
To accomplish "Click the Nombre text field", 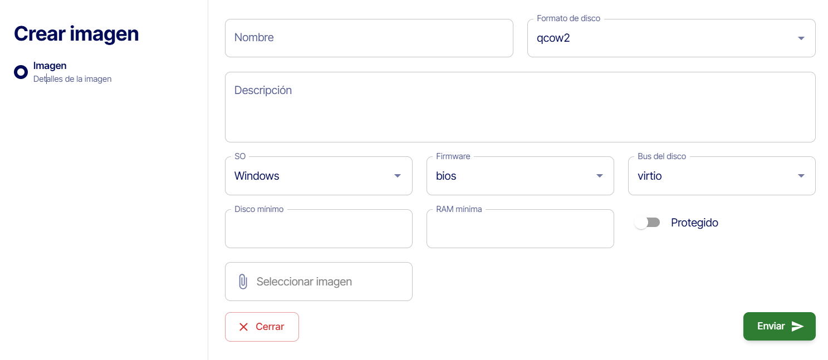I will pos(369,38).
